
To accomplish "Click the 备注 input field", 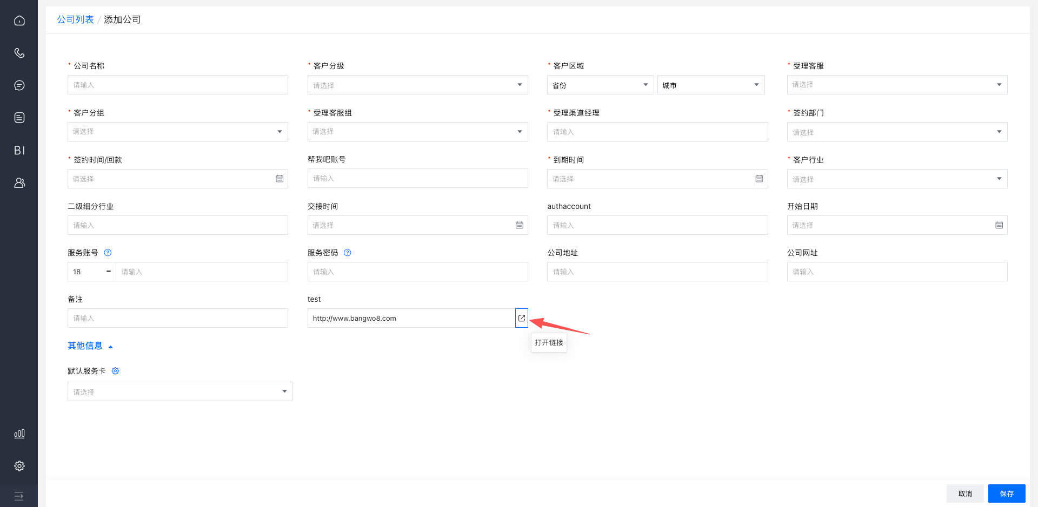I will [178, 318].
